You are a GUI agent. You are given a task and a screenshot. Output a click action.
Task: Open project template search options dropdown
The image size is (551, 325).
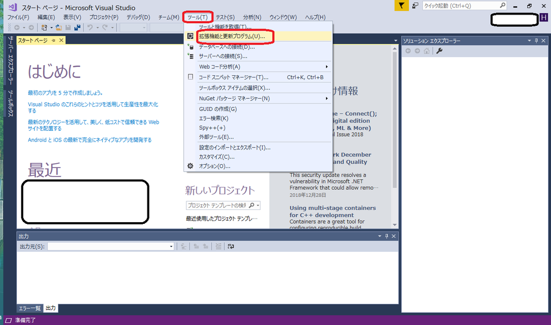pyautogui.click(x=258, y=205)
